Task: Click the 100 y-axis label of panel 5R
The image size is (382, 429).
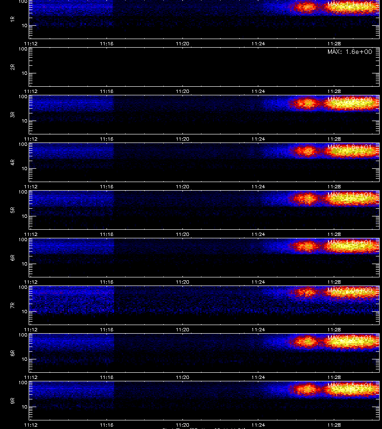Action: [23, 192]
